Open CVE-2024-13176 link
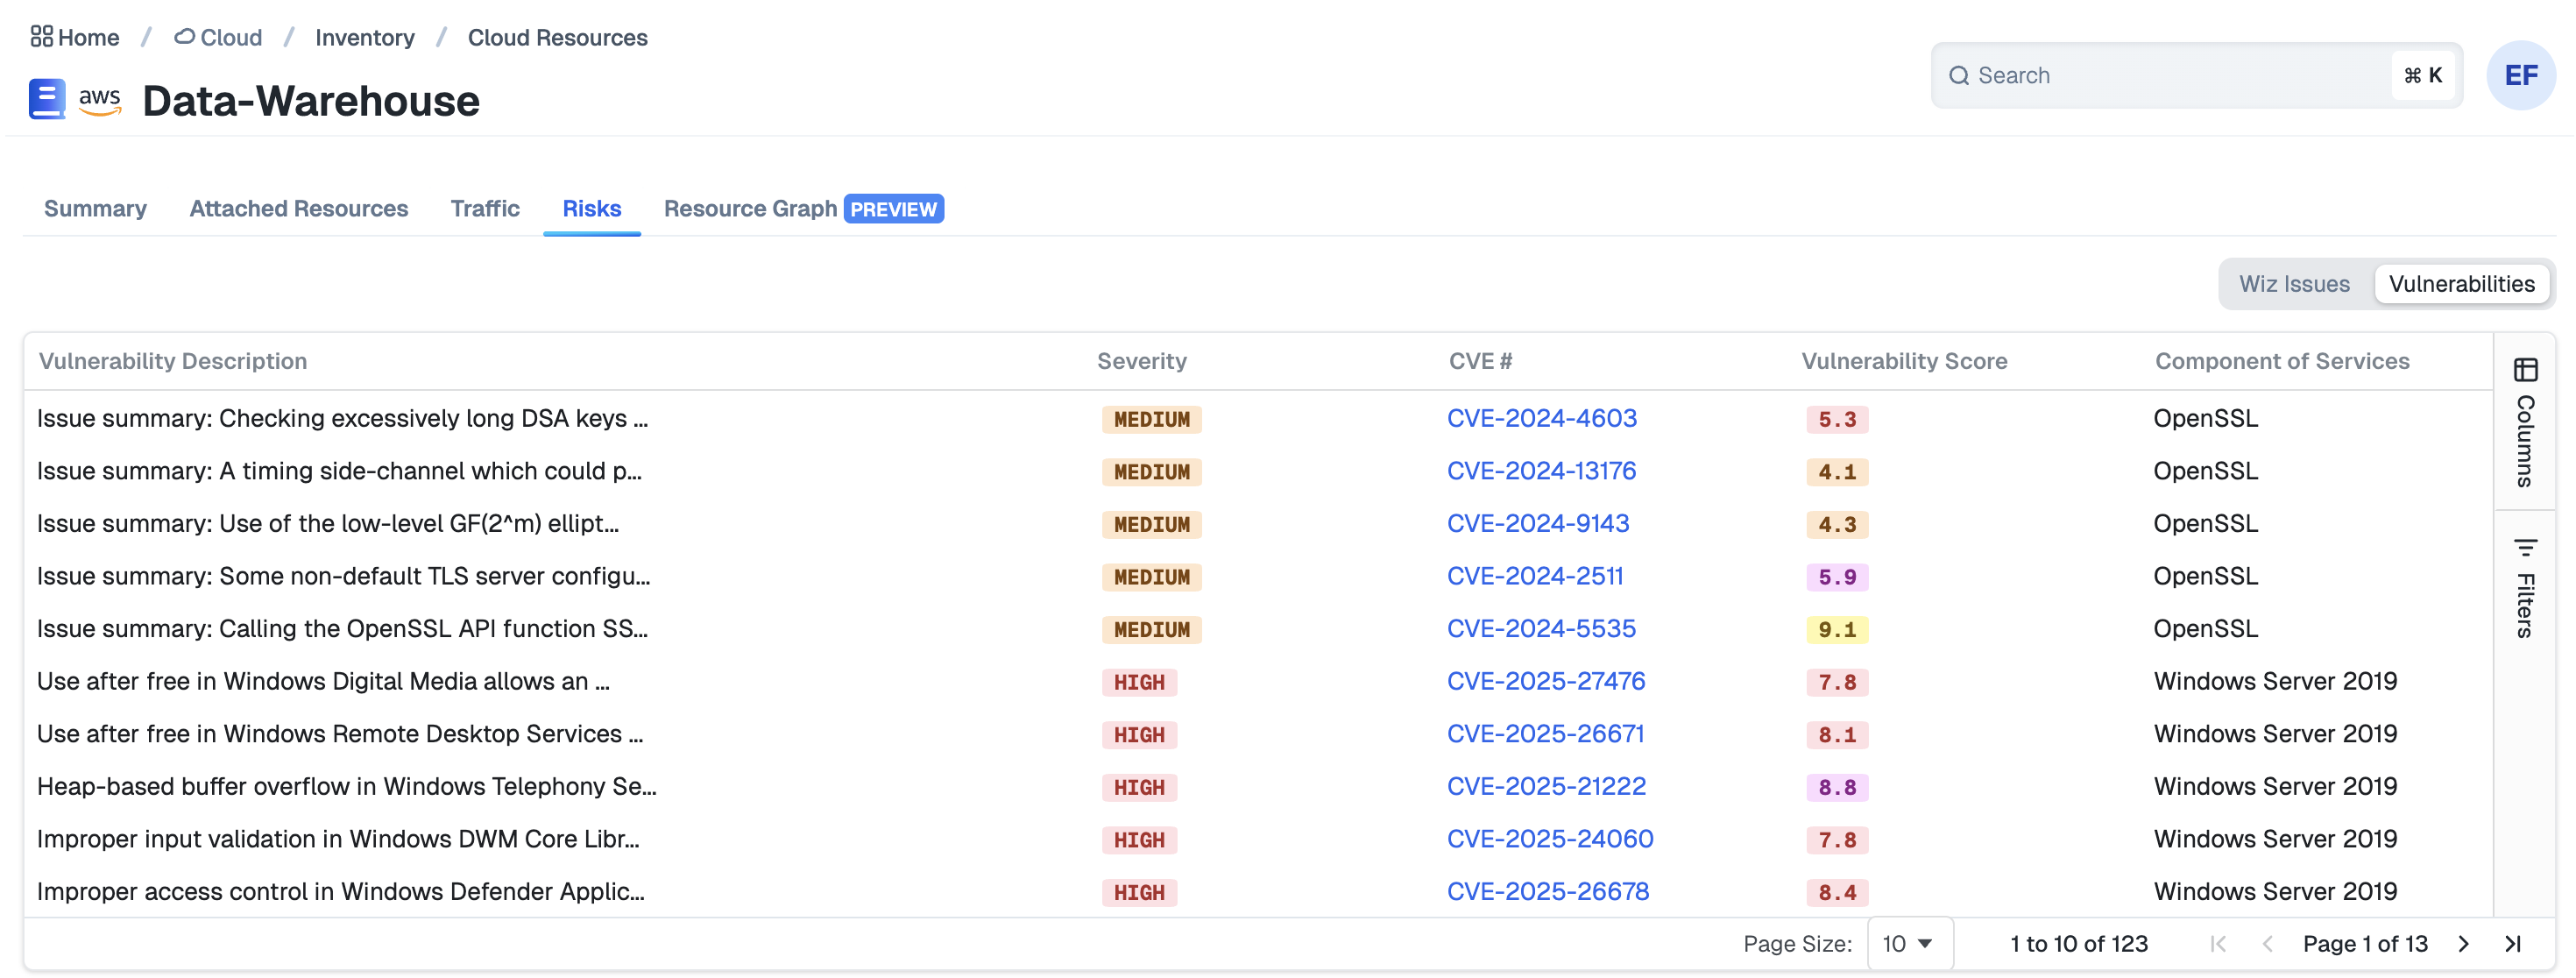The height and width of the screenshot is (978, 2576). tap(1541, 471)
